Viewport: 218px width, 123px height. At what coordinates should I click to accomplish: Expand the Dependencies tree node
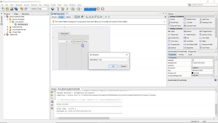click(7, 27)
